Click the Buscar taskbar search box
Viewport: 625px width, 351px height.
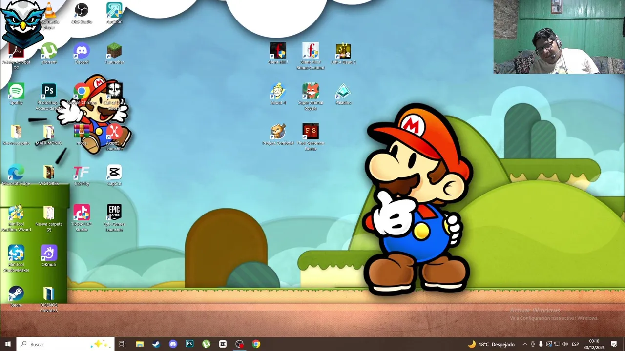(x=65, y=344)
